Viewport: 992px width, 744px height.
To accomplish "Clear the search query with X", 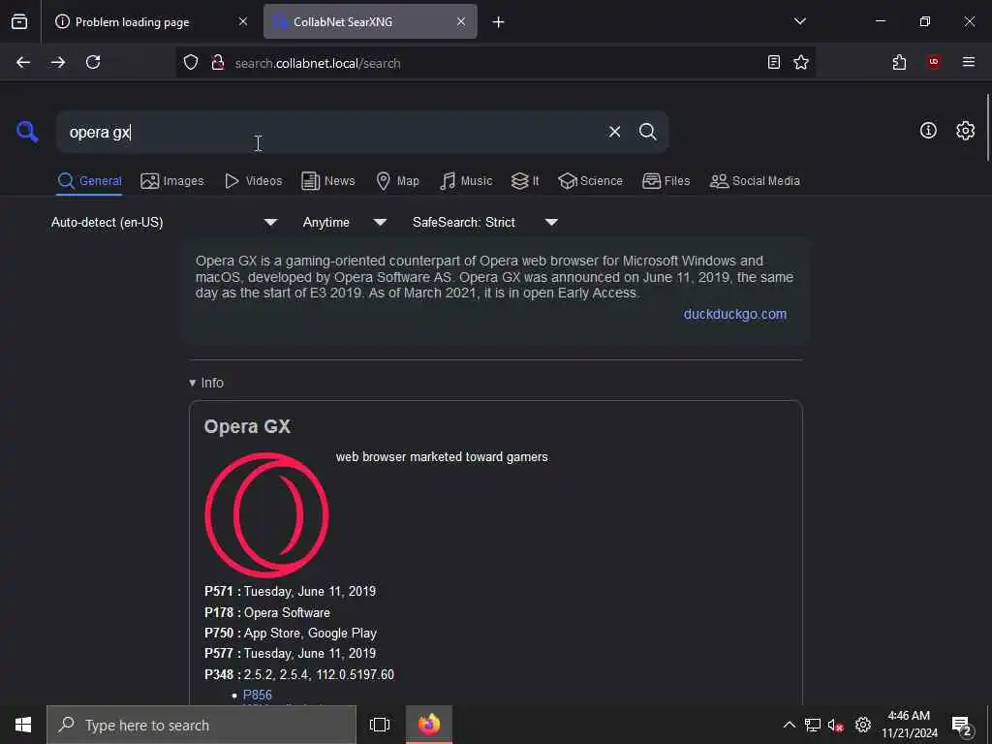I will coord(614,132).
